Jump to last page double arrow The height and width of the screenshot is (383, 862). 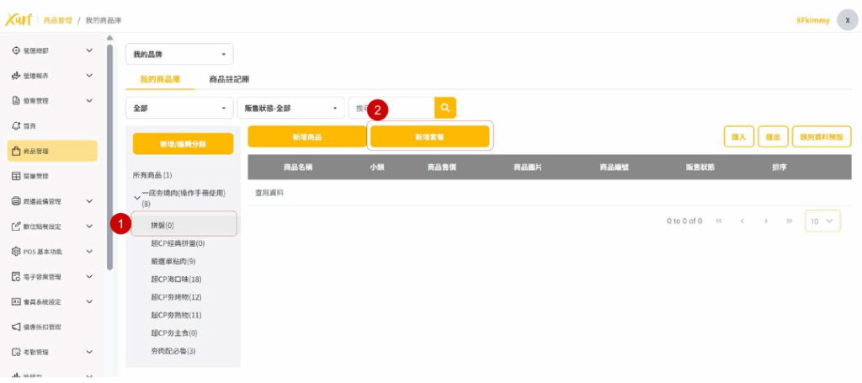pos(789,221)
